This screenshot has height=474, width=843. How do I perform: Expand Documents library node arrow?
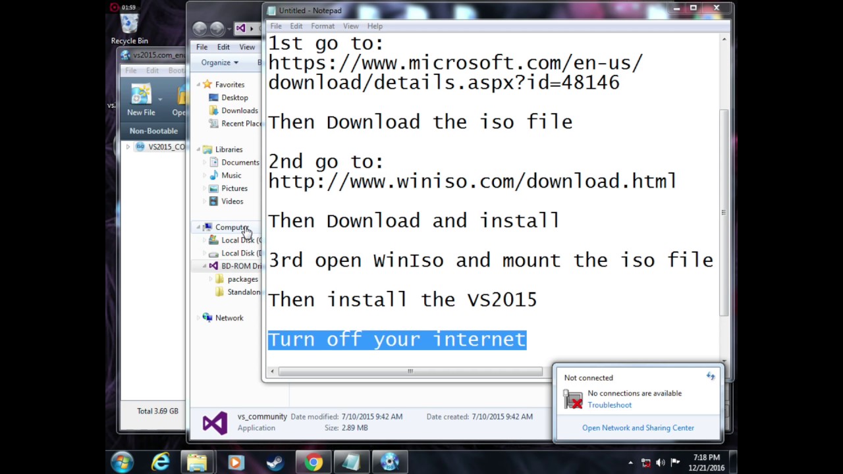pyautogui.click(x=204, y=162)
